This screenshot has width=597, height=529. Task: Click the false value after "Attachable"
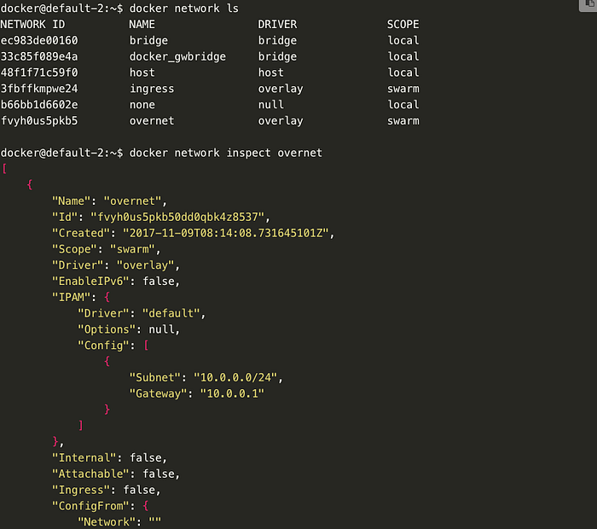point(159,474)
